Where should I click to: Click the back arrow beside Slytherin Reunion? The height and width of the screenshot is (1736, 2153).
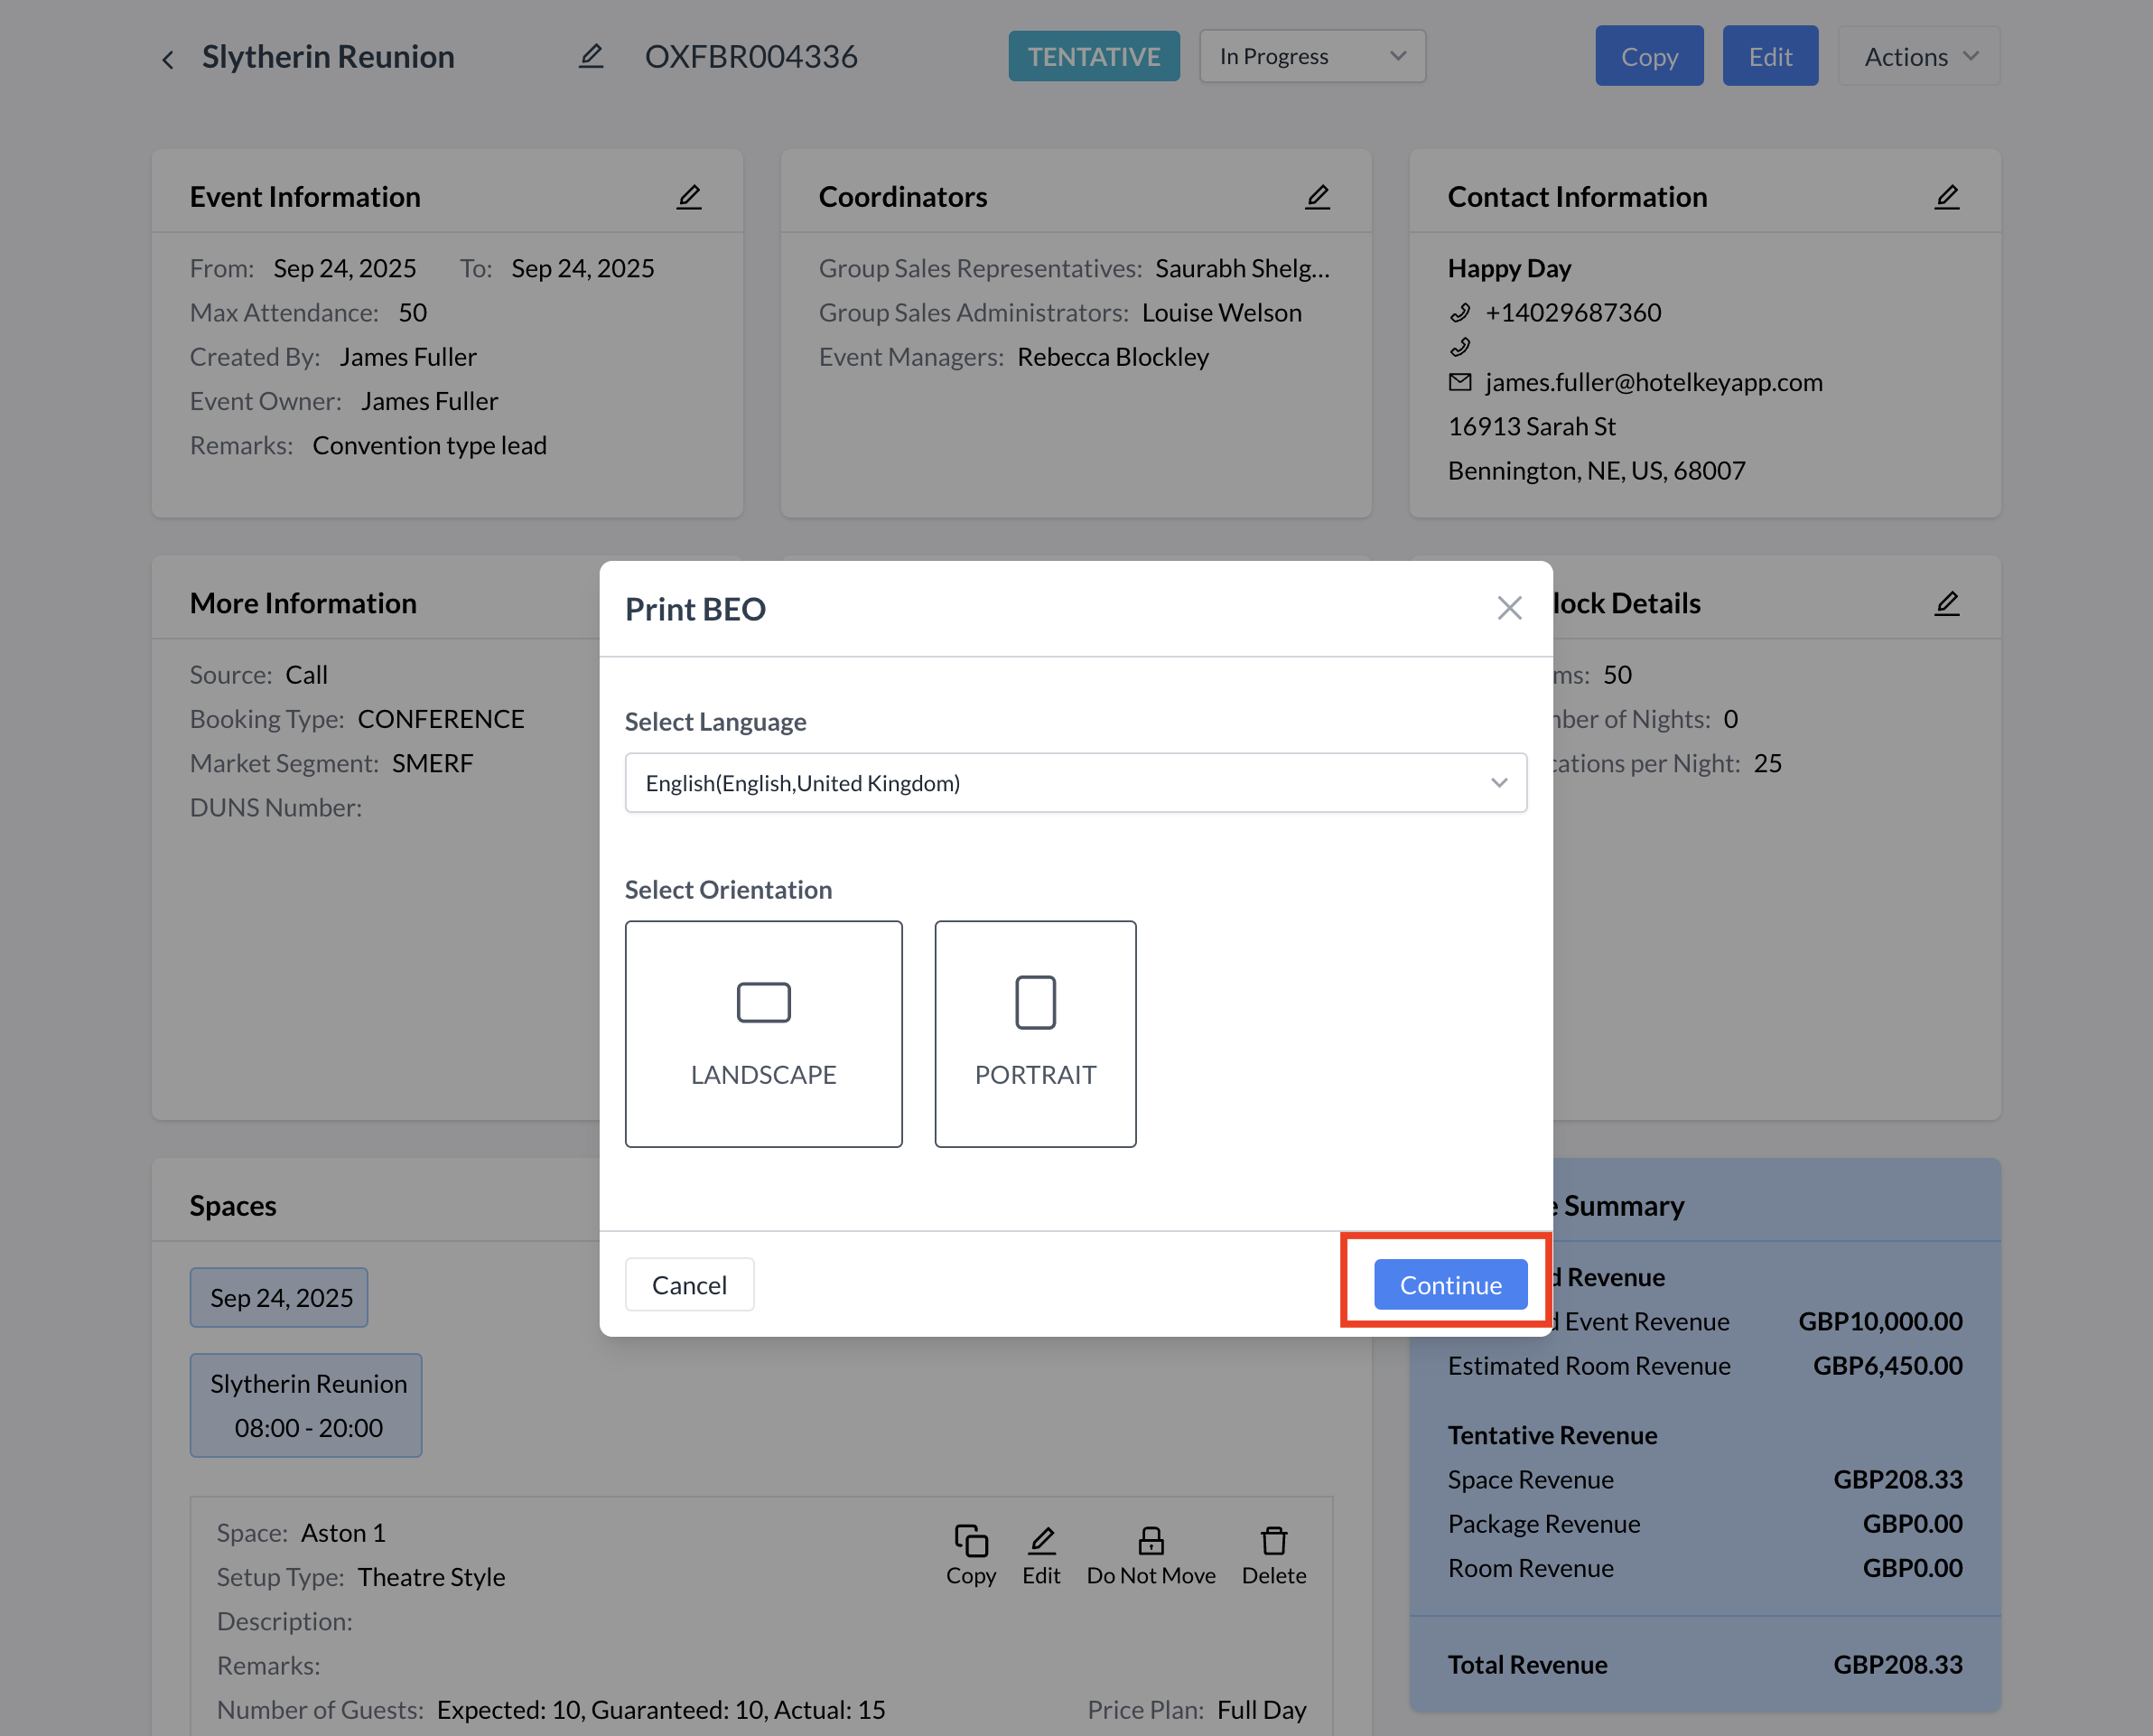click(x=168, y=59)
